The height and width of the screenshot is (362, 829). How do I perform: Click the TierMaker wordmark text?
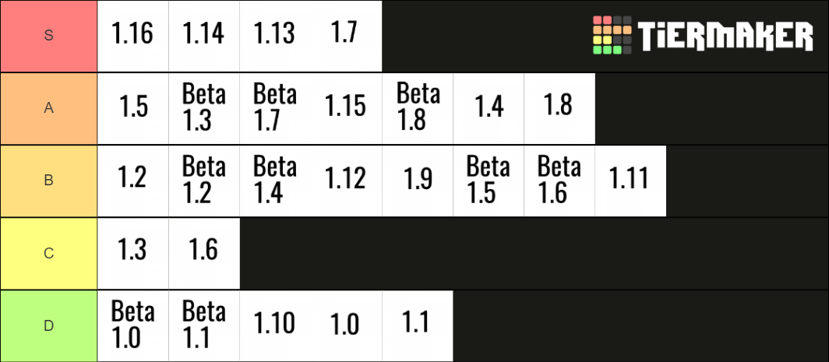(x=725, y=36)
